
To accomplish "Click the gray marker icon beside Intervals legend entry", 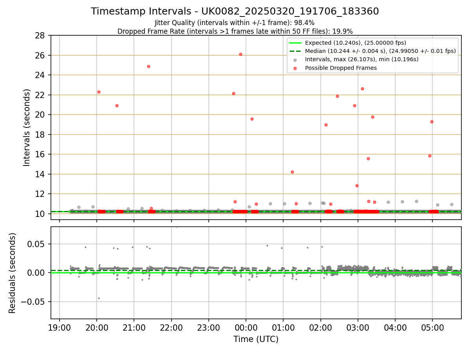I will pyautogui.click(x=295, y=60).
